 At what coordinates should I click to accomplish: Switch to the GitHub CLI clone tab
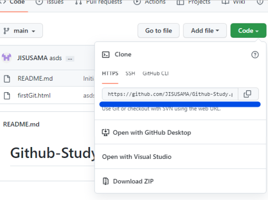click(x=156, y=74)
